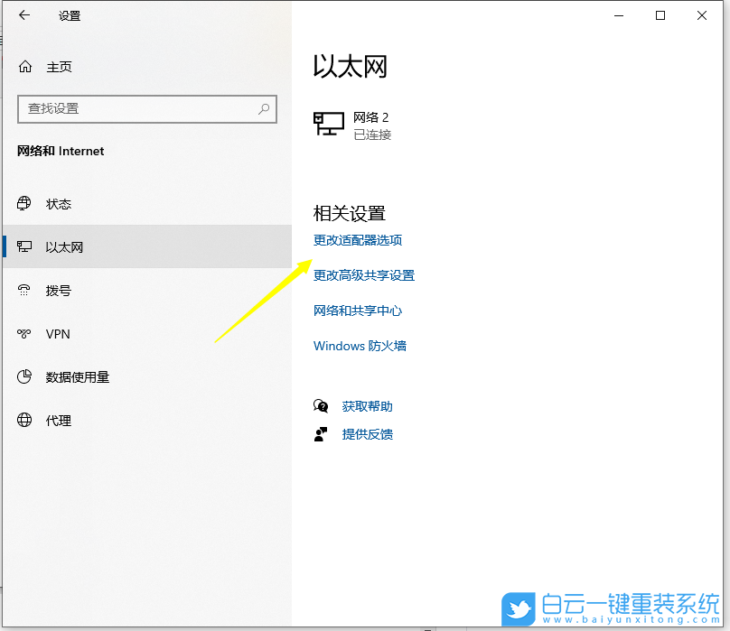Open the 网络和共享中心 link
730x631 pixels.
(x=358, y=310)
